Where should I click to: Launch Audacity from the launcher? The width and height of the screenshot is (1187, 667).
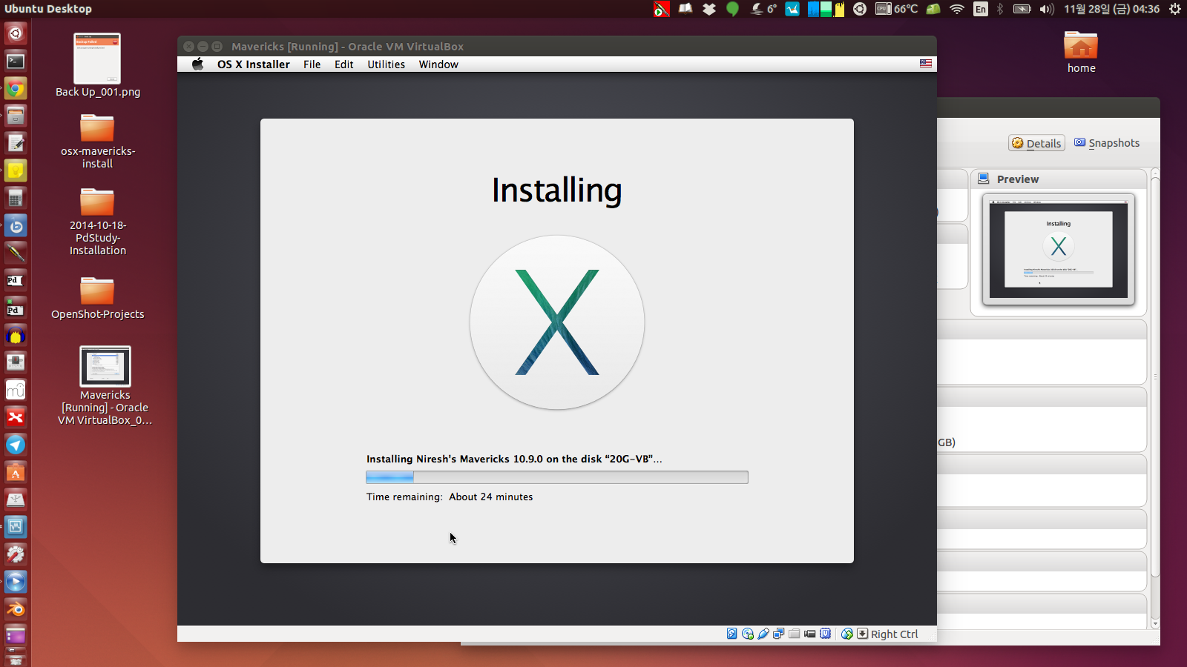pos(16,336)
